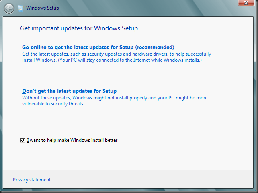Click the gray footer bar beside Privacy statement

coord(148,179)
